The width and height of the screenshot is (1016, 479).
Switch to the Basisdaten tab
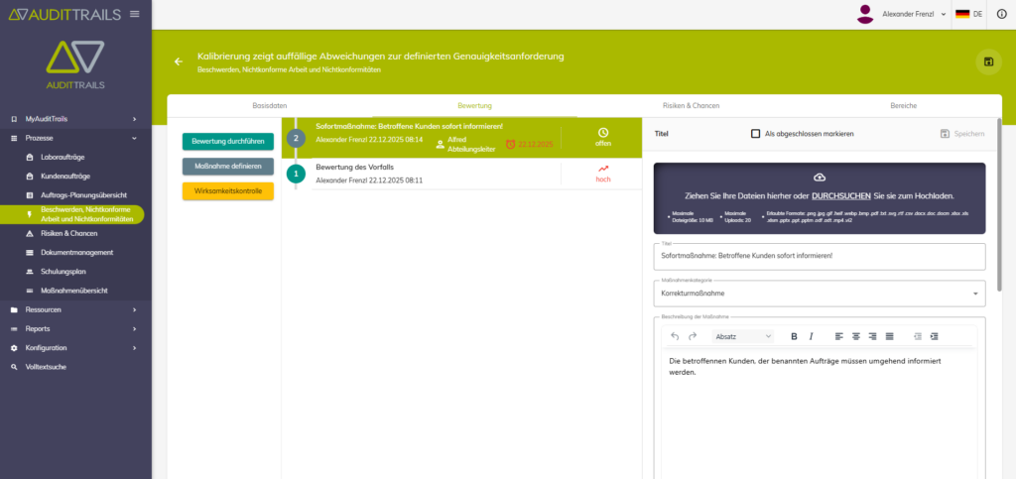[269, 105]
